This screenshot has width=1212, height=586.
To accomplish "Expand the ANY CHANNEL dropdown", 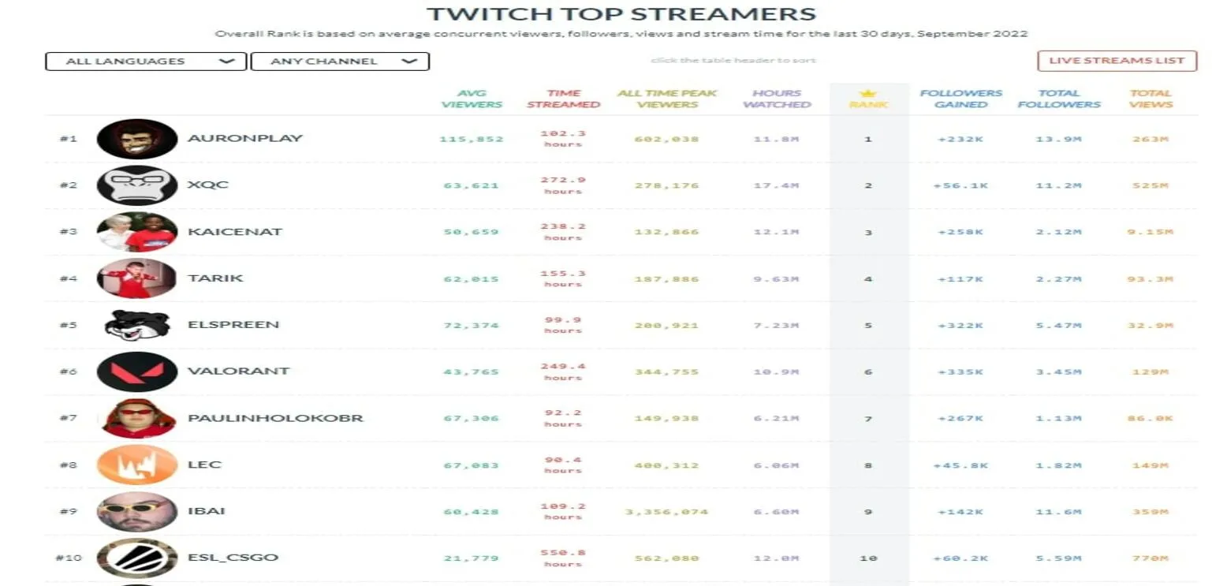I will [x=339, y=61].
